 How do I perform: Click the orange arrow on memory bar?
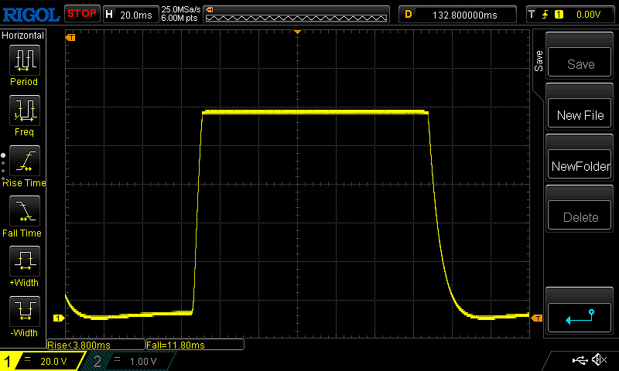(x=210, y=10)
